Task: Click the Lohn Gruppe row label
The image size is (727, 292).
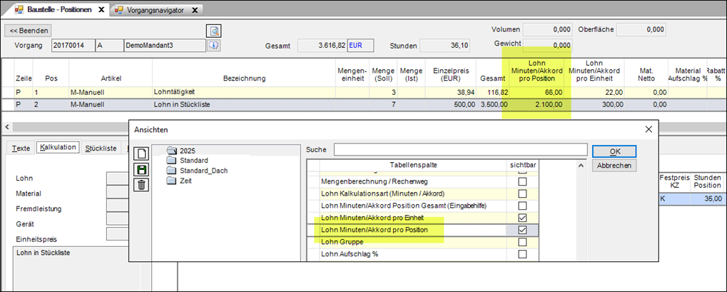Action: (342, 242)
